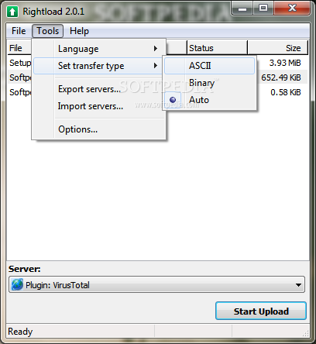Image resolution: width=316 pixels, height=344 pixels.
Task: Click the globe icon beside Plugin: VirusTotal
Action: (17, 284)
